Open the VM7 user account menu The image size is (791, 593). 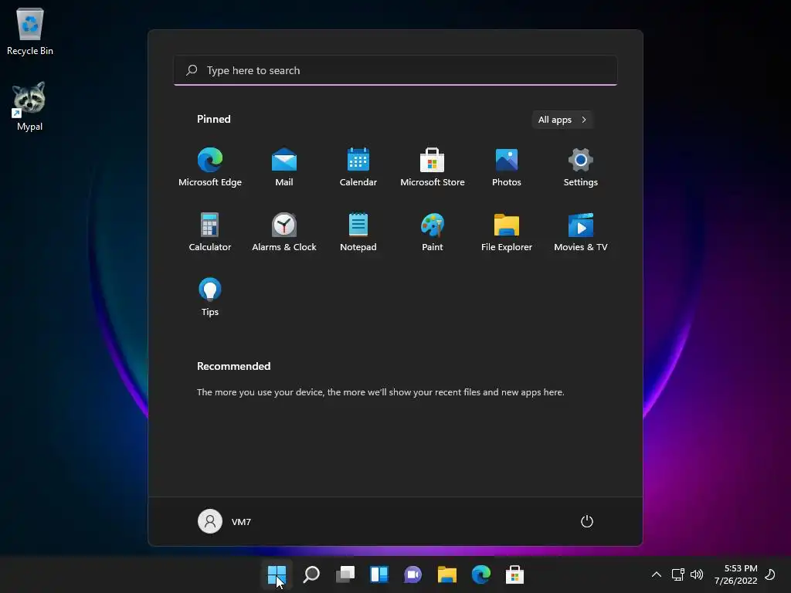(225, 521)
